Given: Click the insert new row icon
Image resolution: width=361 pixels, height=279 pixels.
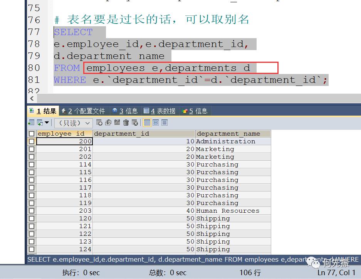Looking at the screenshot, I should [99, 123].
